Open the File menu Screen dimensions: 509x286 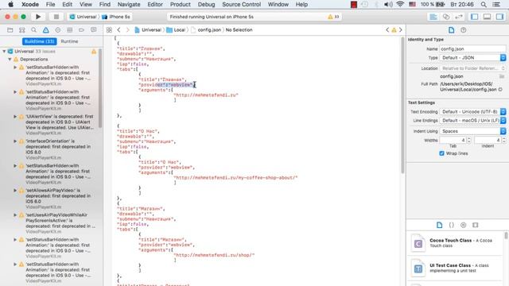(x=50, y=5)
